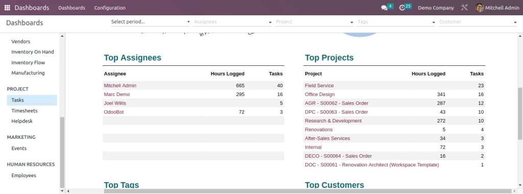523x194 pixels.
Task: Click the PROJECT section header in sidebar
Action: (x=18, y=89)
